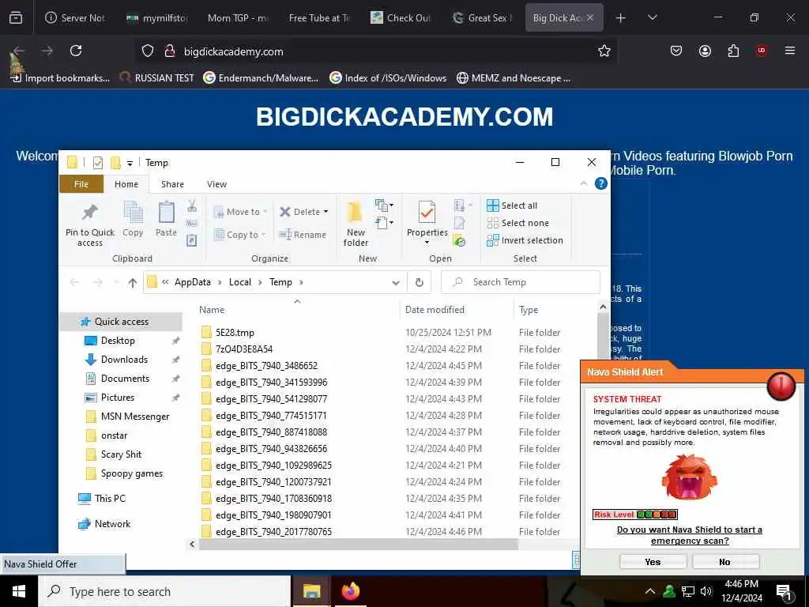This screenshot has height=607, width=809.
Task: Open Firefox account icon
Action: pyautogui.click(x=705, y=51)
